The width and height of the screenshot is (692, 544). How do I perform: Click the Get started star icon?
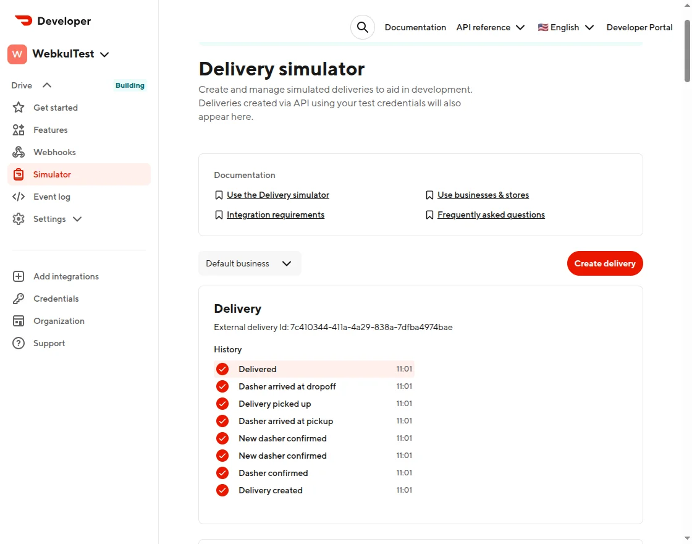pos(19,108)
